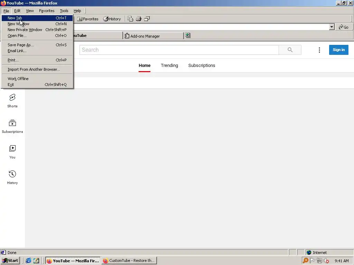The height and width of the screenshot is (265, 354).
Task: Click the Go button next to address bar
Action: pos(344,27)
